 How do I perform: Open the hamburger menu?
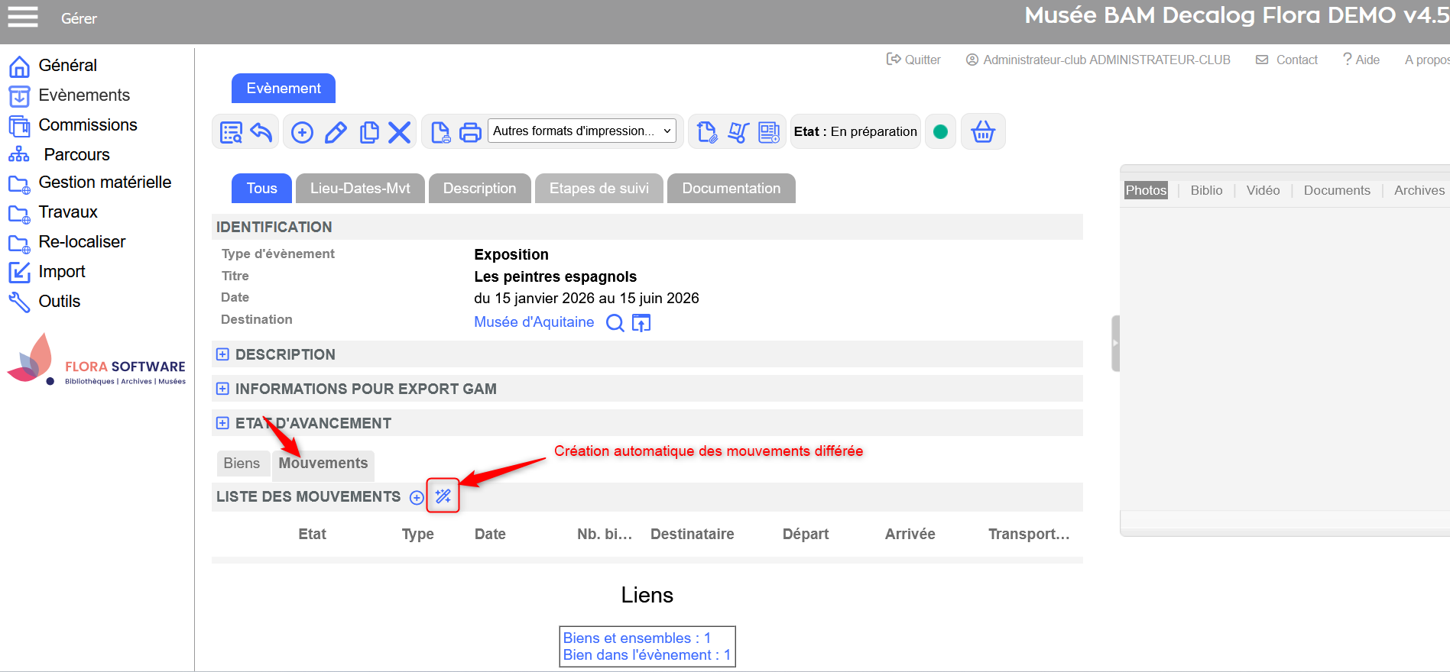pos(23,17)
